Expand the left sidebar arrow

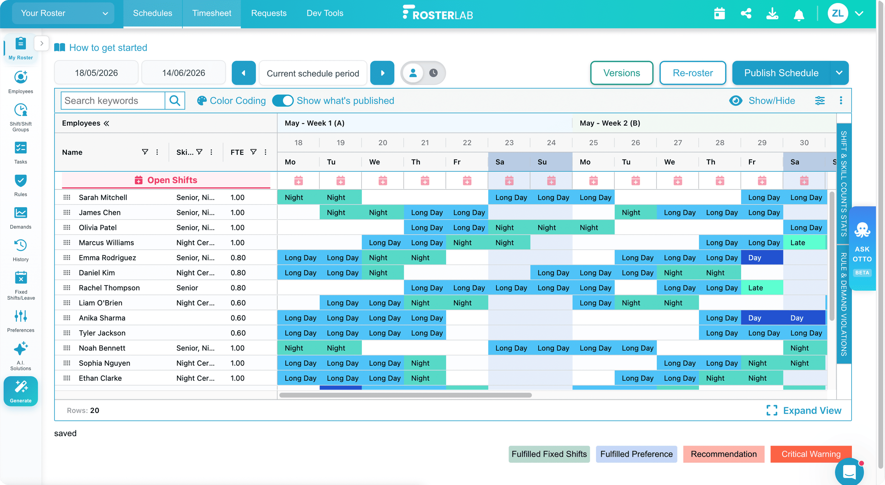click(x=42, y=43)
